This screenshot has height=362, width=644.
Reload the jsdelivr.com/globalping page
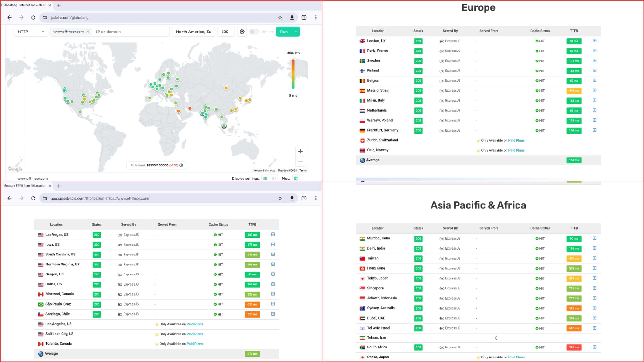(x=33, y=18)
